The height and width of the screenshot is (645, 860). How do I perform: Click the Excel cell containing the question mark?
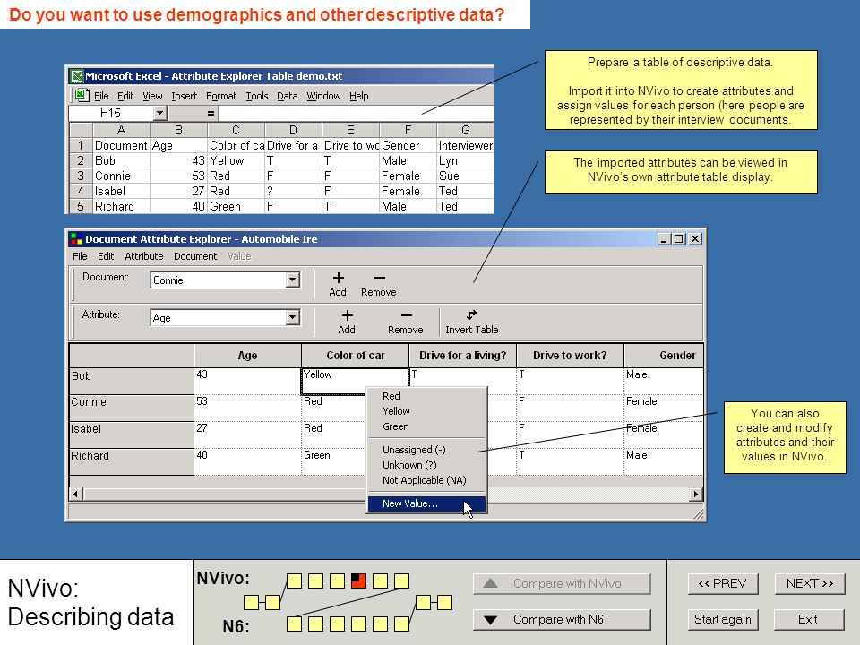coord(294,192)
